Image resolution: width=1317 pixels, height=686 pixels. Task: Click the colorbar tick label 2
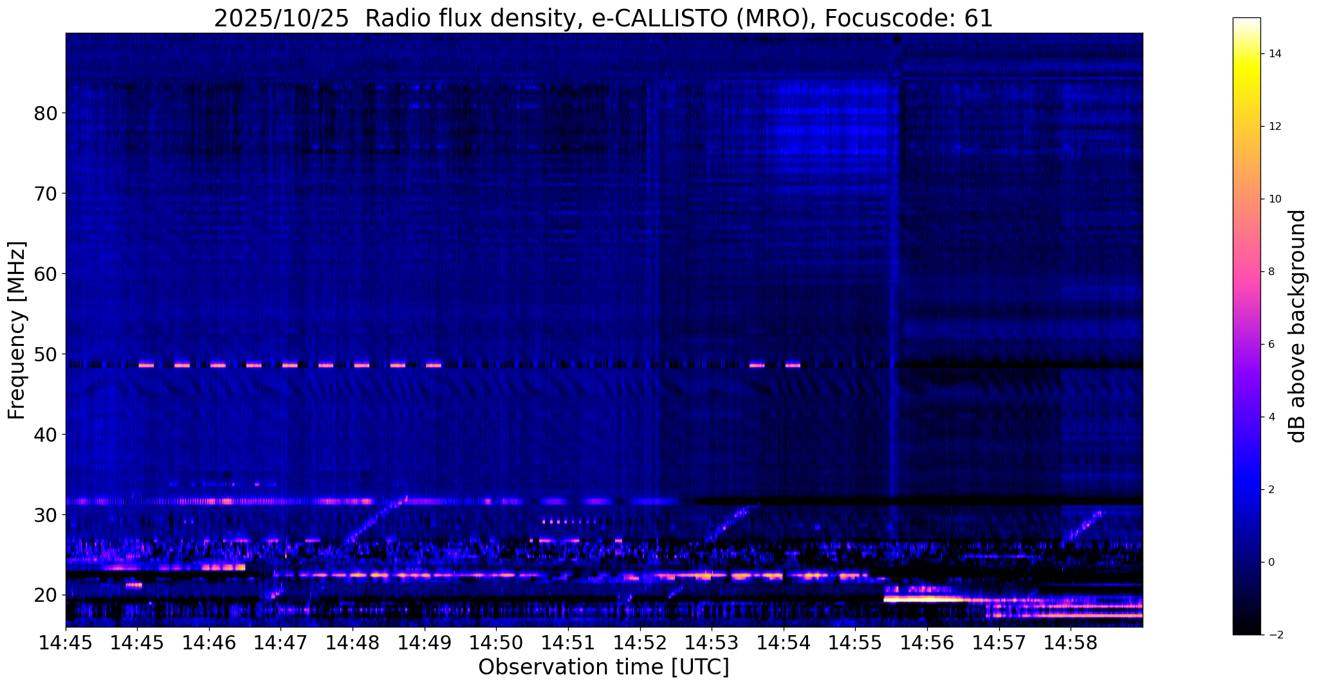(x=1271, y=490)
